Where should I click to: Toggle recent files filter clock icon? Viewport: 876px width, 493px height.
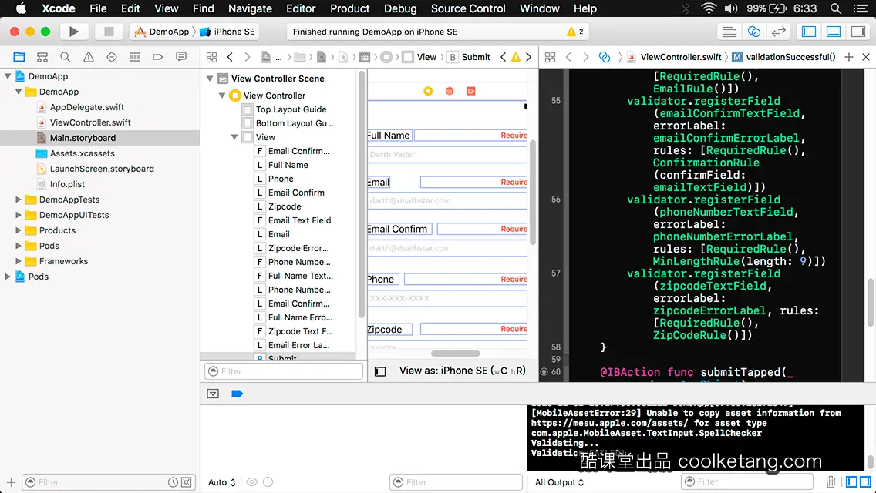tap(174, 482)
